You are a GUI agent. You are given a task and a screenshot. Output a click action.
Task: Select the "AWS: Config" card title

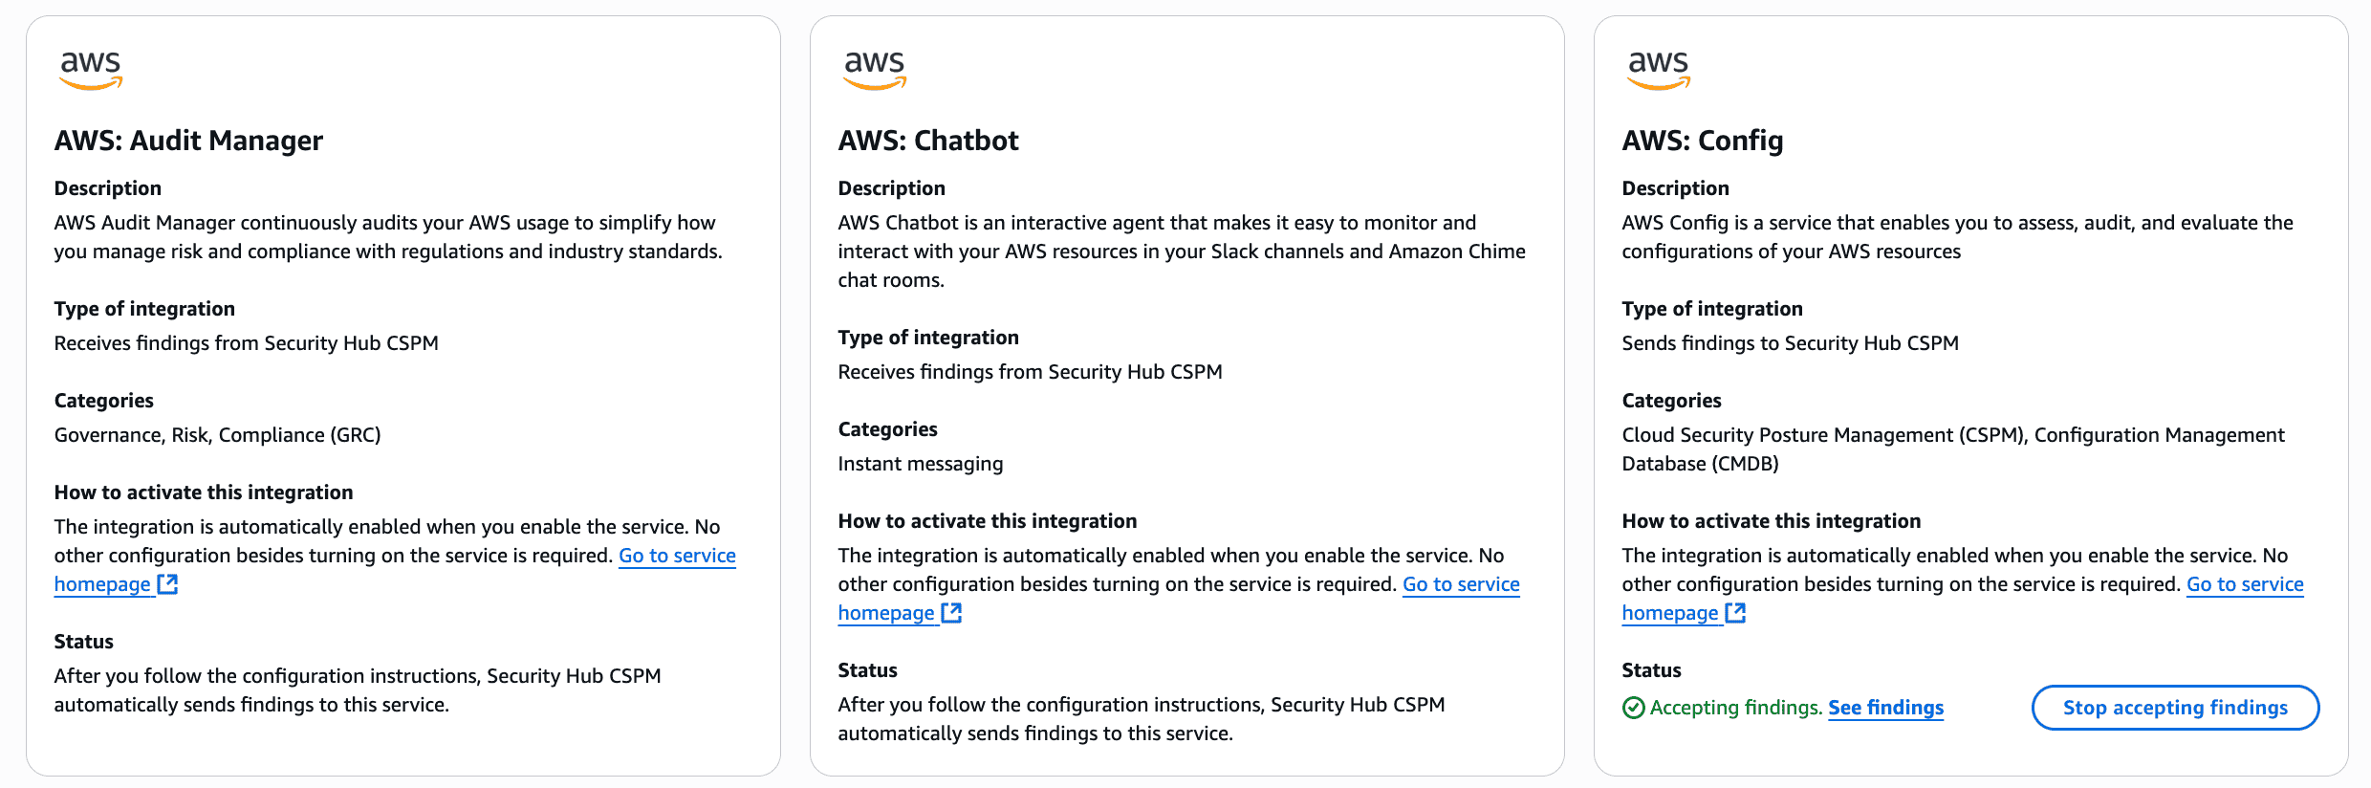pos(1703,141)
